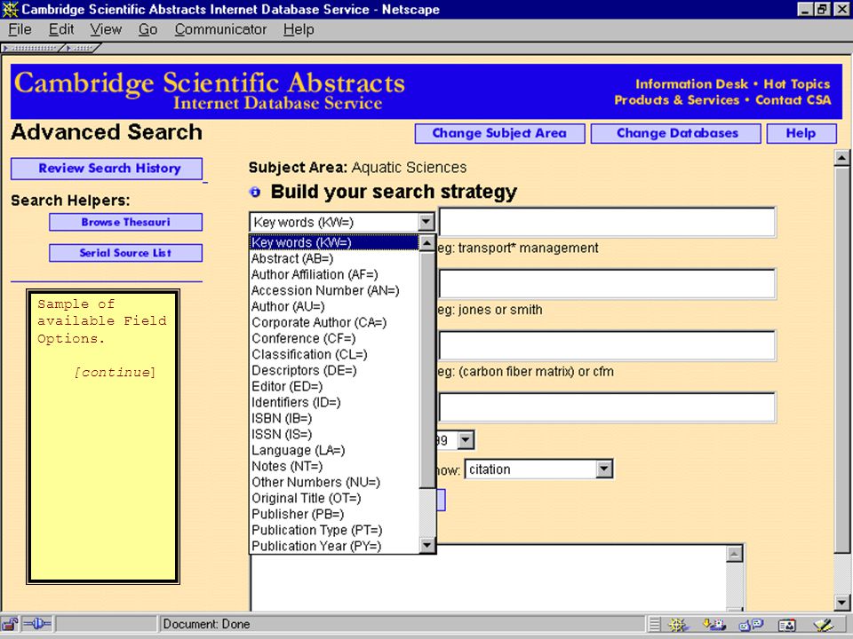Screen dimensions: 853x639
Task: Click the Help button on the page
Action: point(801,133)
